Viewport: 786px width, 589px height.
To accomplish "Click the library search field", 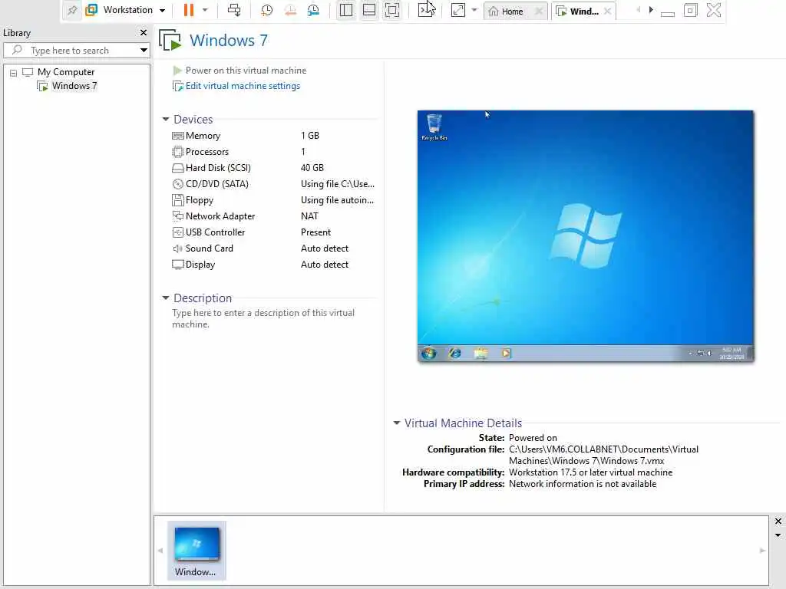I will [75, 50].
